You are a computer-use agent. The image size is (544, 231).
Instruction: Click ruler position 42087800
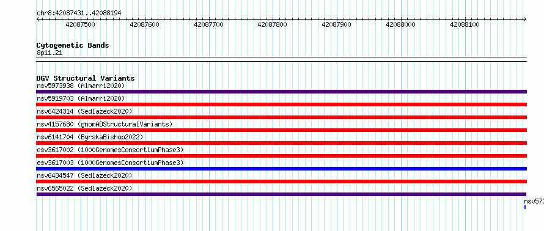(273, 24)
